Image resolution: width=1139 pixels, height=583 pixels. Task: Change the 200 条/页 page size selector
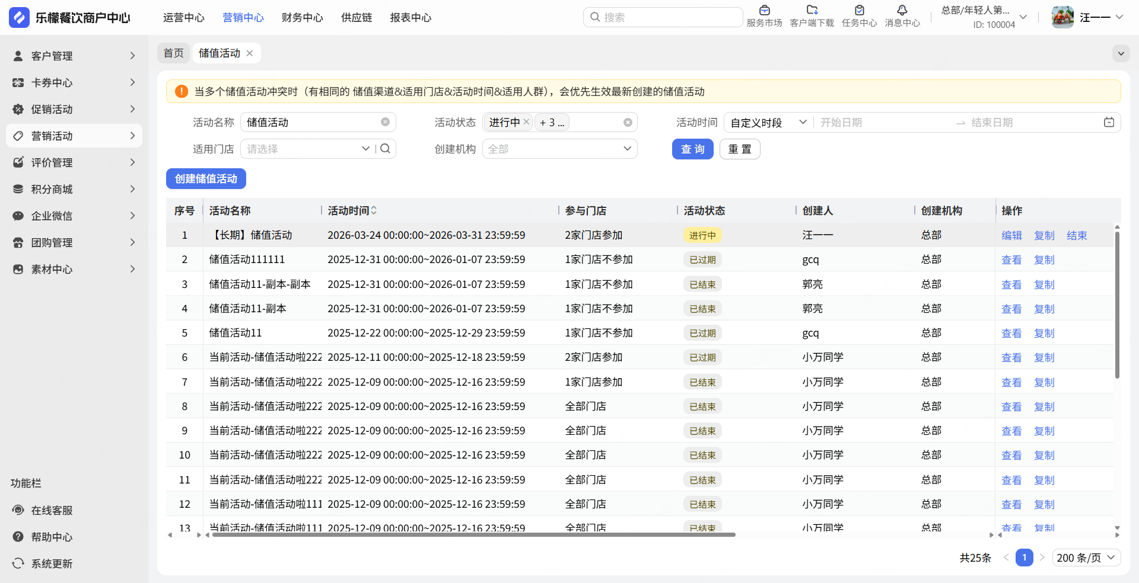[1086, 558]
